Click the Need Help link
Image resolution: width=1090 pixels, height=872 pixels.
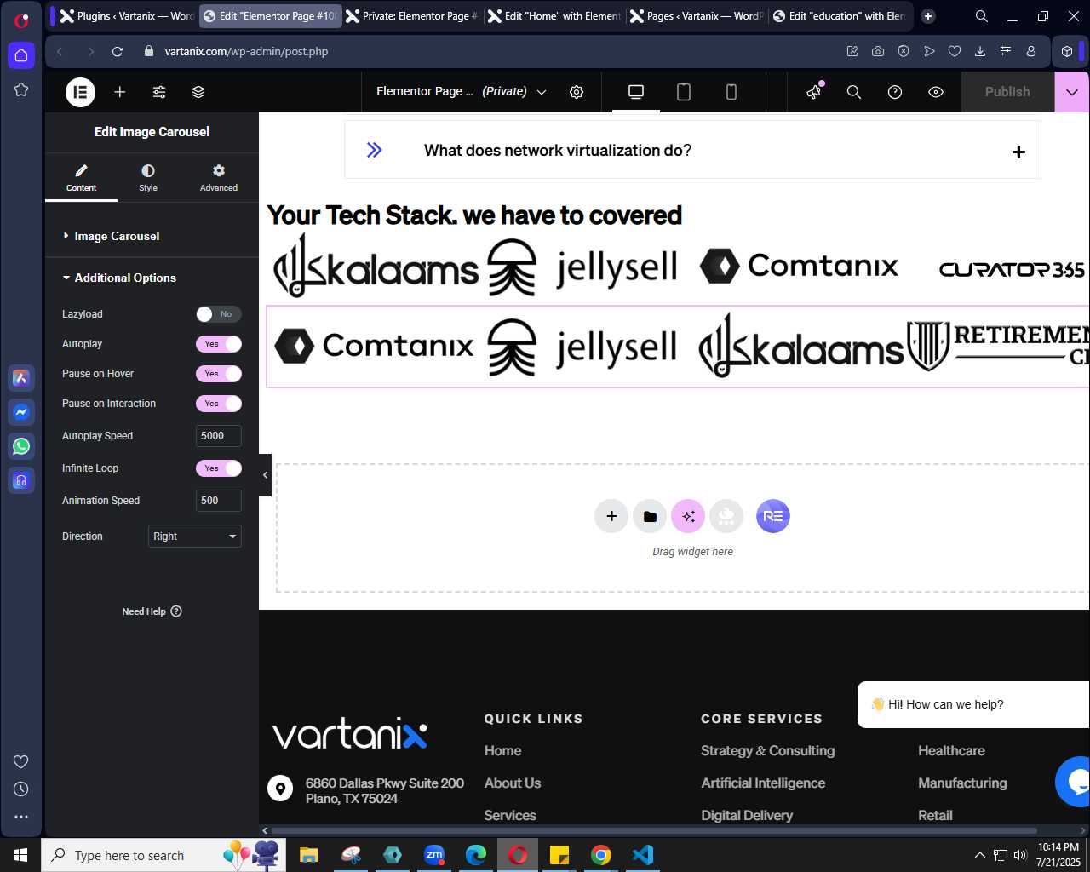pos(152,611)
